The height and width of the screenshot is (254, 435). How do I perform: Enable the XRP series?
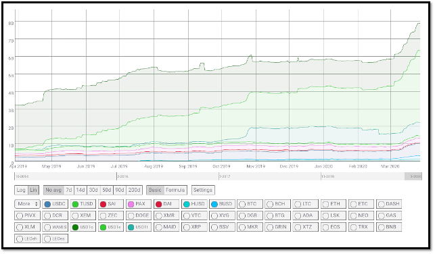tap(194, 227)
